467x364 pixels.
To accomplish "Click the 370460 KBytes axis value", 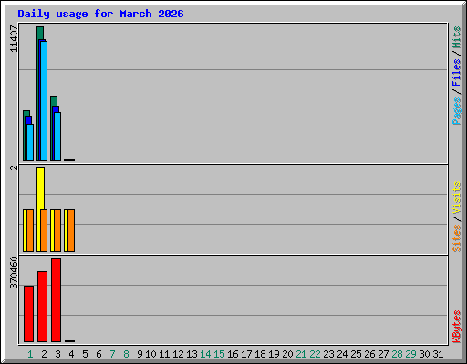I will pos(14,273).
